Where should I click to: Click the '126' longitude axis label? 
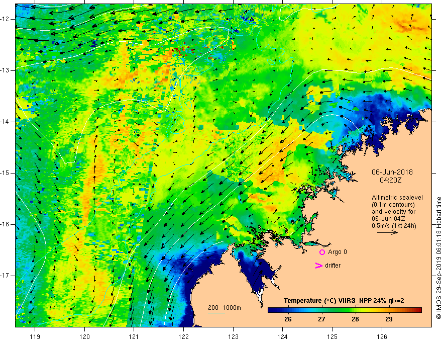tap(382, 336)
